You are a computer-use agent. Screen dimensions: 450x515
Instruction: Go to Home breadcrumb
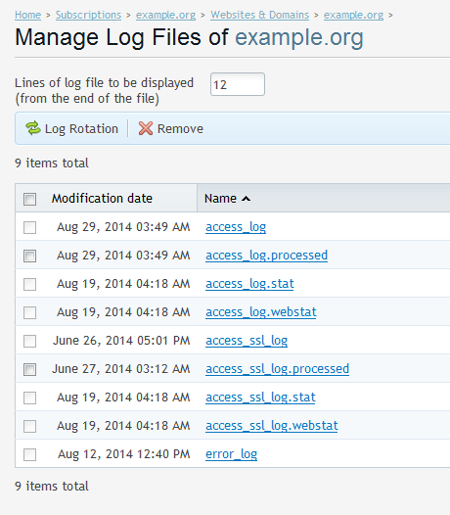coord(28,15)
